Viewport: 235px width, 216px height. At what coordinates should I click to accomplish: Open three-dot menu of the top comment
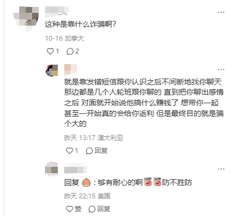pyautogui.click(x=221, y=12)
